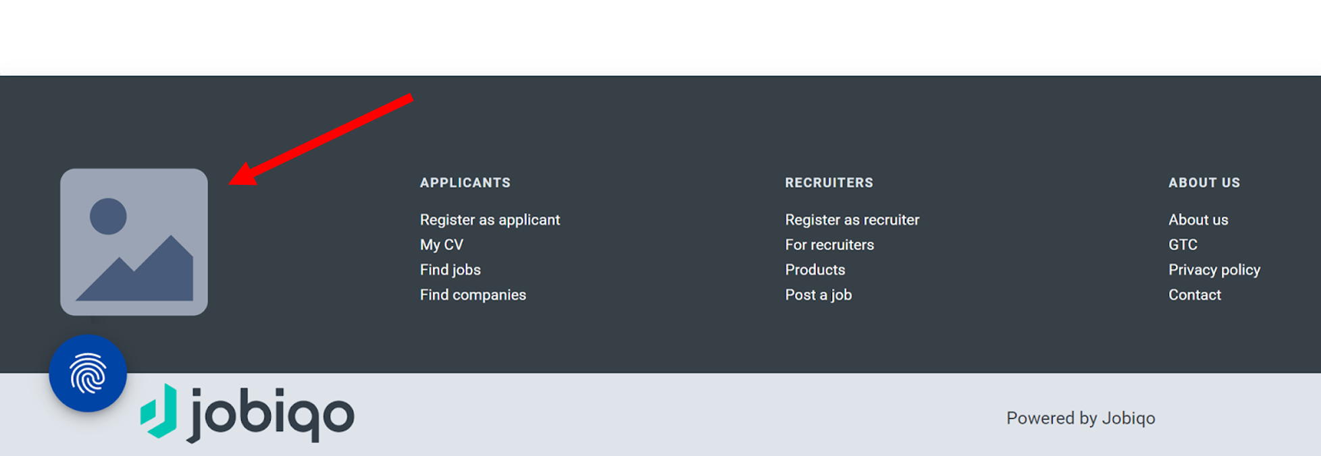Click the green Jobiqo logo mark

[x=159, y=411]
